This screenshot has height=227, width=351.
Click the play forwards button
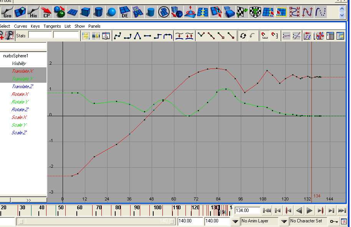point(310,210)
